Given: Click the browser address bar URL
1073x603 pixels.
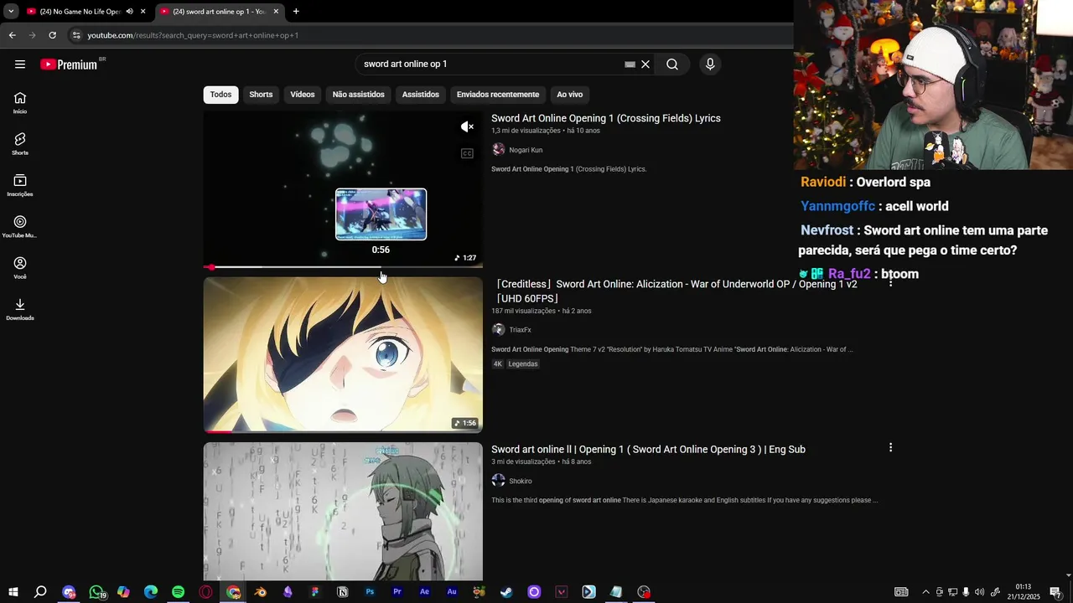Looking at the screenshot, I should pyautogui.click(x=193, y=35).
